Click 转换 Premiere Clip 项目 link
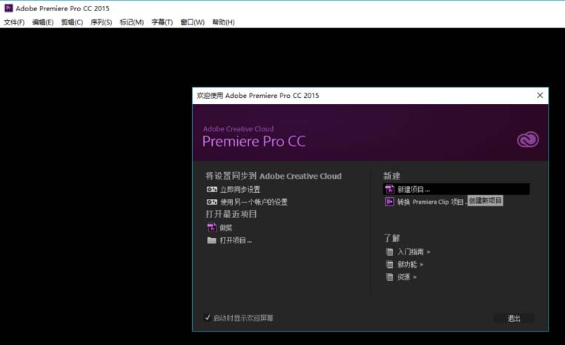Image resolution: width=565 pixels, height=345 pixels. point(432,202)
